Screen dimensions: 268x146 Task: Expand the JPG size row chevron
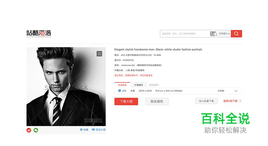[236, 91]
